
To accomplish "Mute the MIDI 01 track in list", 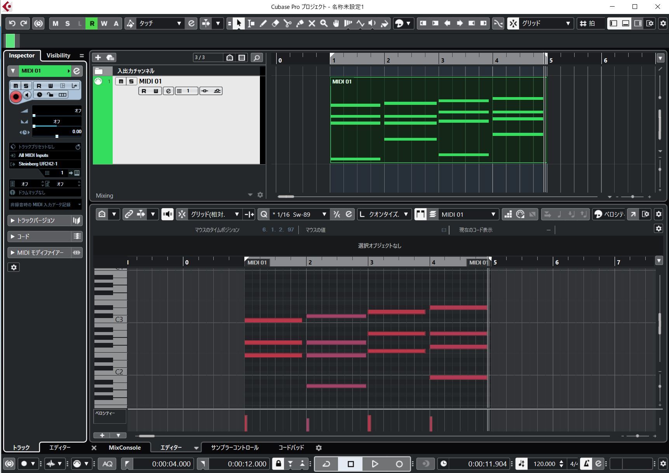I will point(121,81).
